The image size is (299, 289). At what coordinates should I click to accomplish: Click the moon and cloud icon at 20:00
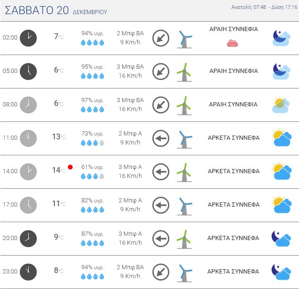pos(281,238)
